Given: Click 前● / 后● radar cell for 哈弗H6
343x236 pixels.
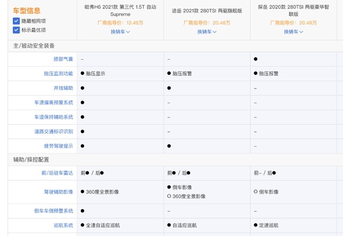Looking at the screenshot, I should coord(92,173).
